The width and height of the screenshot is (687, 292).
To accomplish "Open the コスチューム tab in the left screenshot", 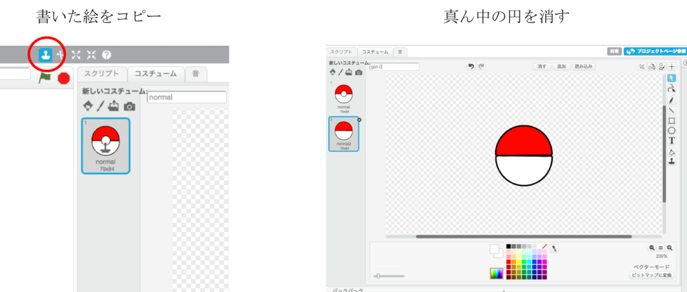I will coord(156,74).
